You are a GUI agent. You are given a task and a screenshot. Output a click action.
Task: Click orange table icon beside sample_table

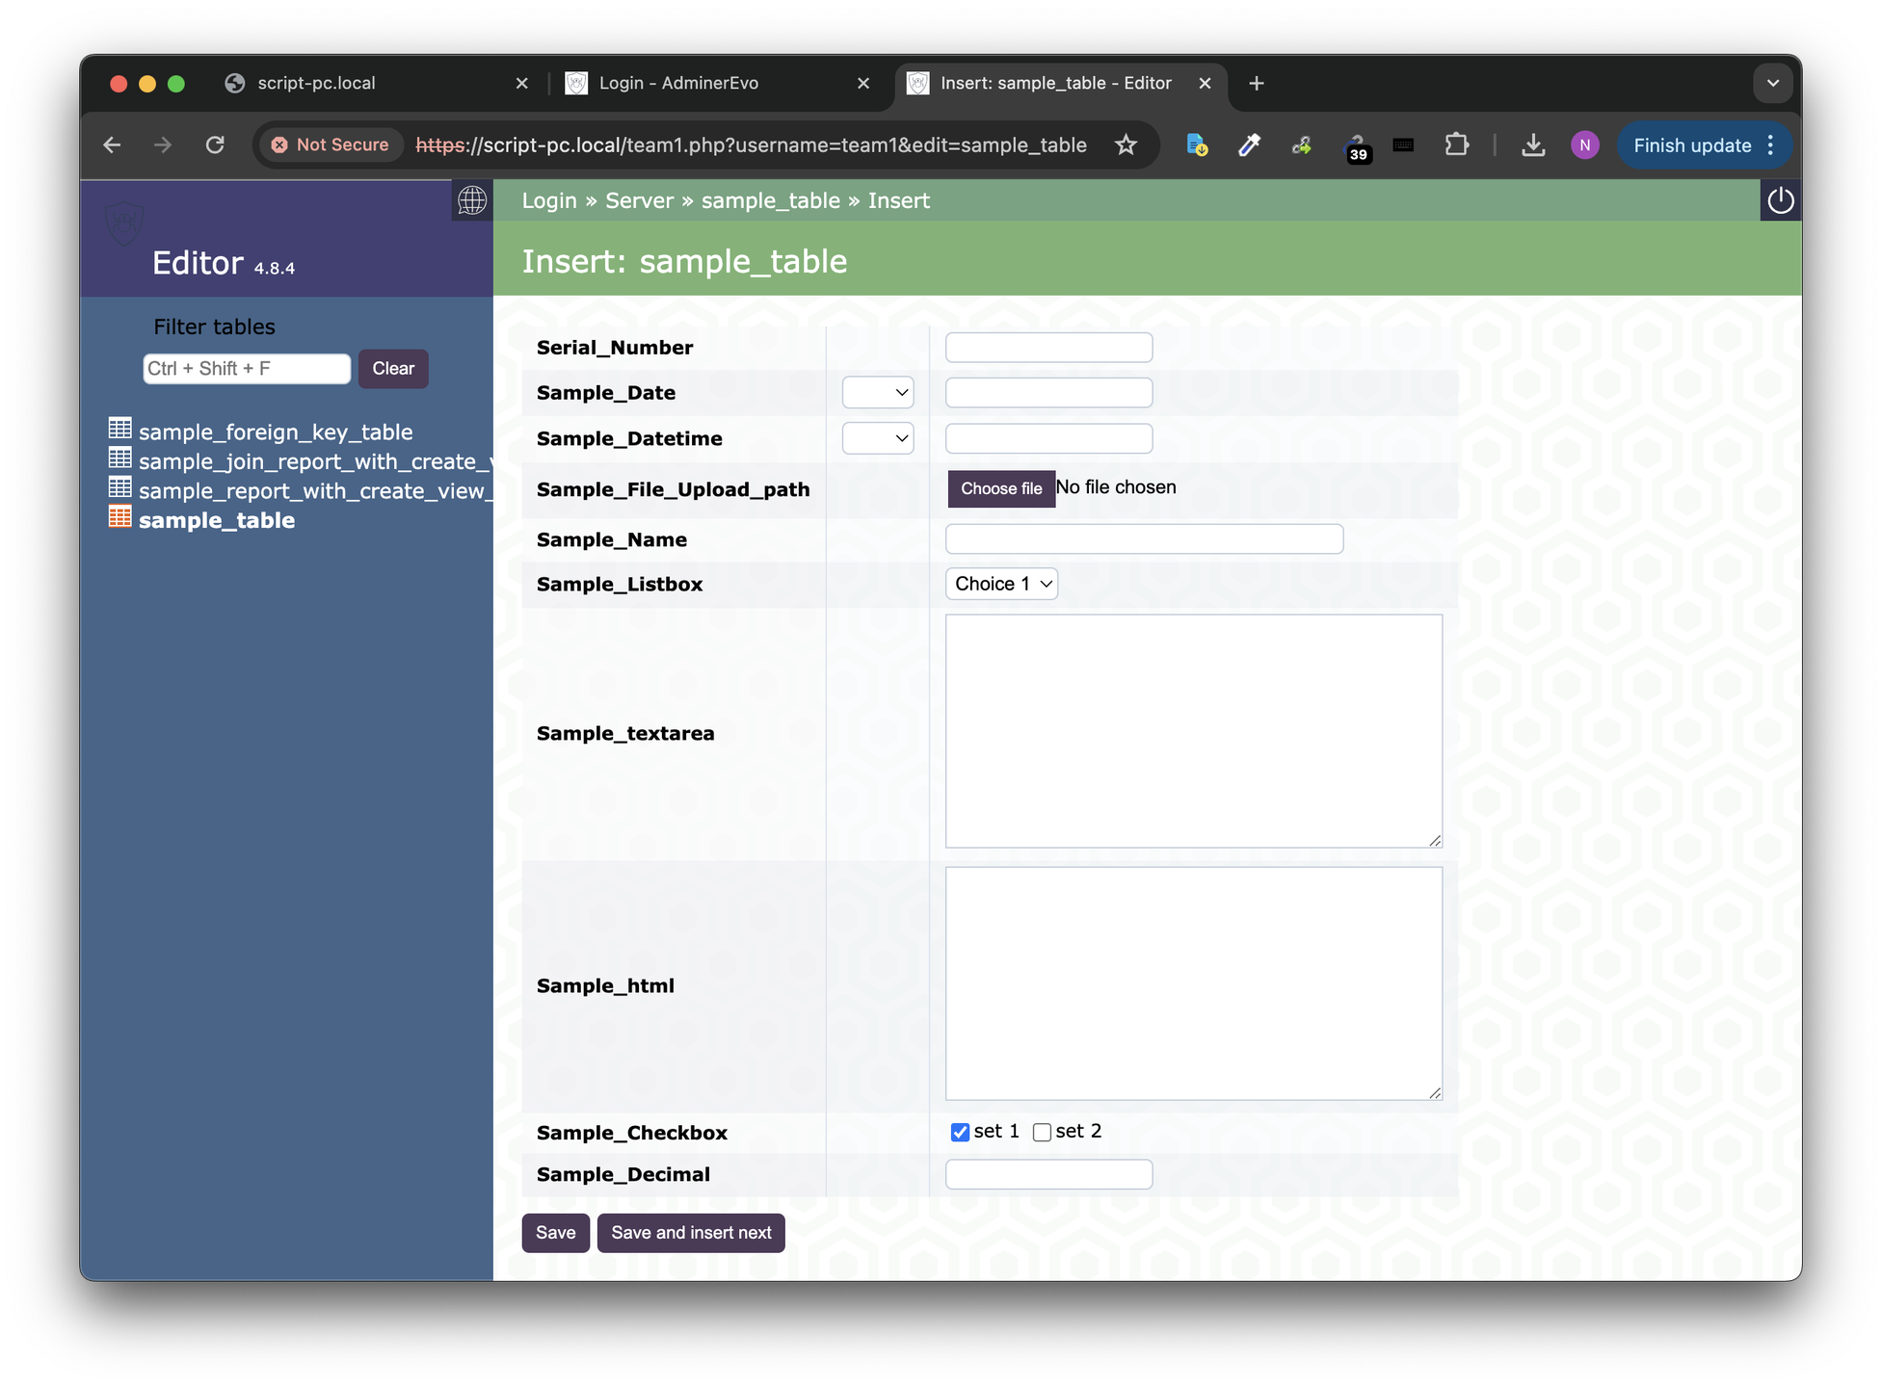(120, 517)
